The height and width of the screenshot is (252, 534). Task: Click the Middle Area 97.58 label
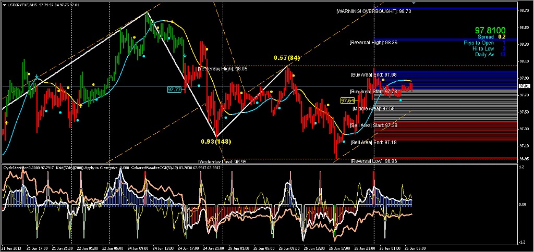click(x=373, y=108)
